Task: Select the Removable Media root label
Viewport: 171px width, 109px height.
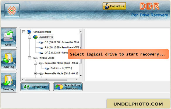Action: coord(42,32)
